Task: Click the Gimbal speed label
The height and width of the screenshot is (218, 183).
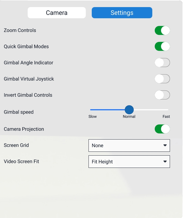Action: (19, 112)
